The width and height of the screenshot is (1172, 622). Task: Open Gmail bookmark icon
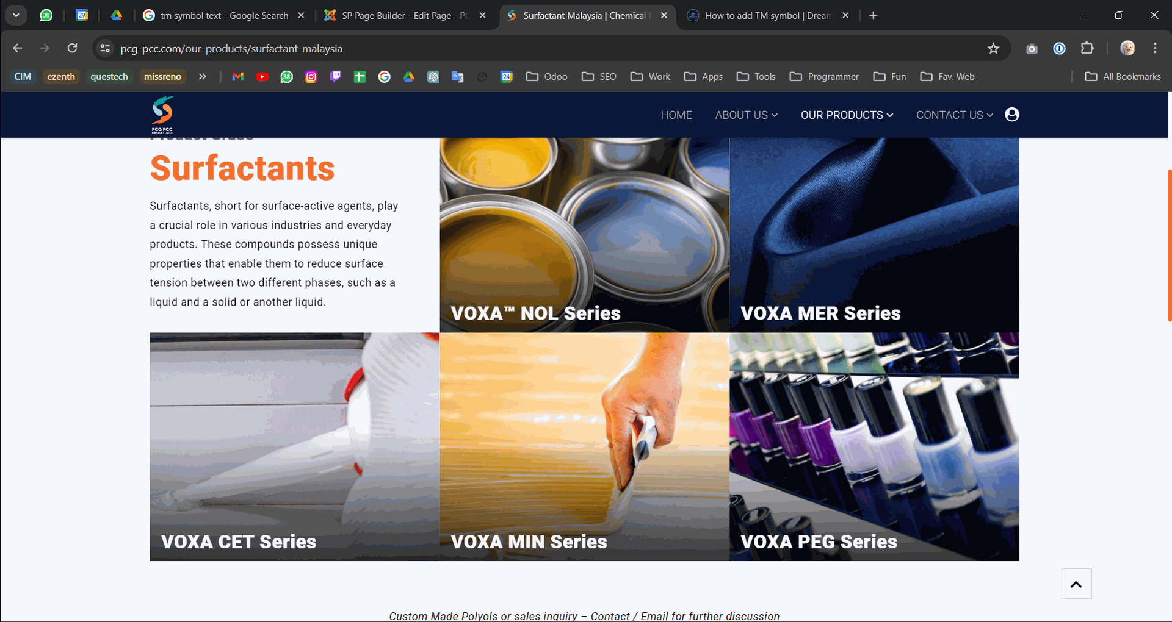pyautogui.click(x=238, y=76)
